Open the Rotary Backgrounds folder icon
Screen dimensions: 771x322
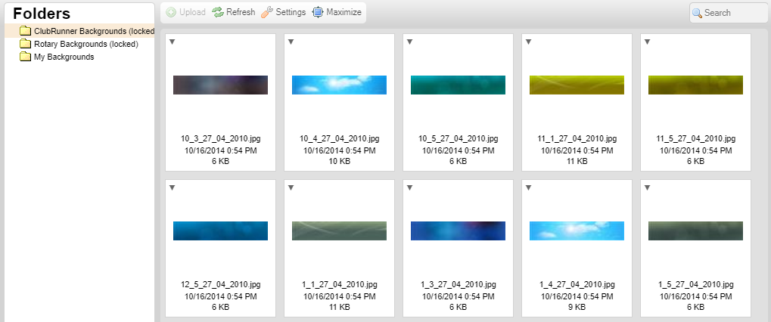click(x=25, y=44)
